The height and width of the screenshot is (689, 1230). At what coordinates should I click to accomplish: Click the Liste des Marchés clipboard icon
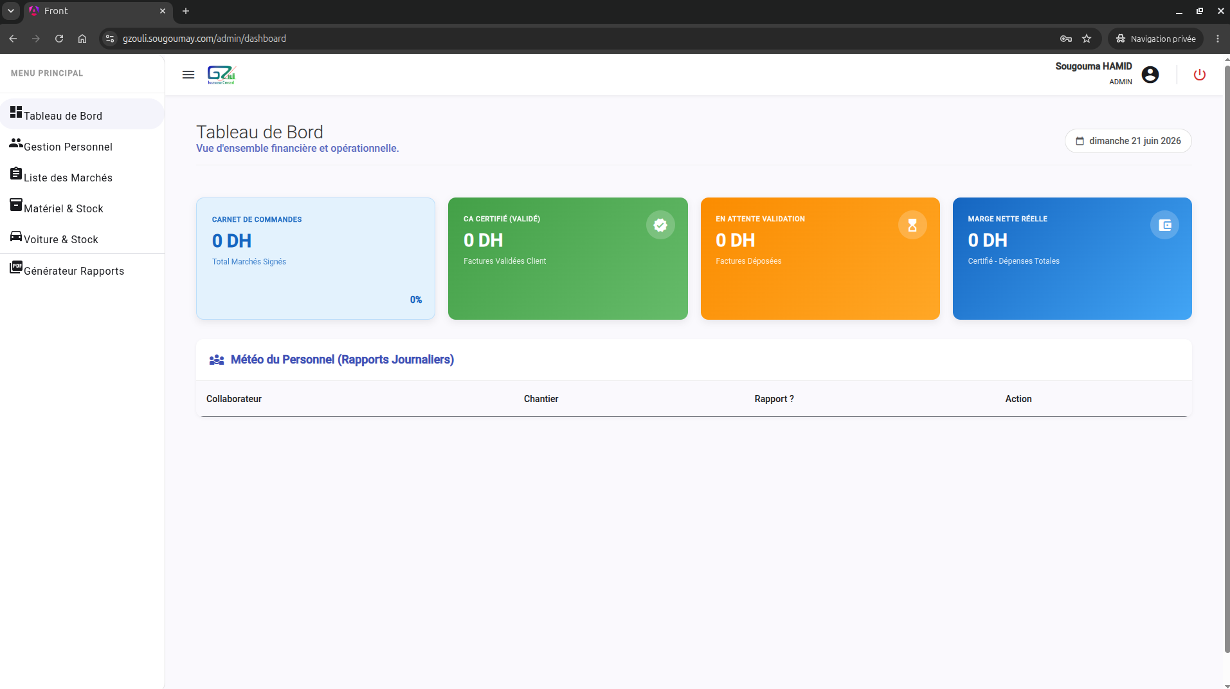(16, 174)
